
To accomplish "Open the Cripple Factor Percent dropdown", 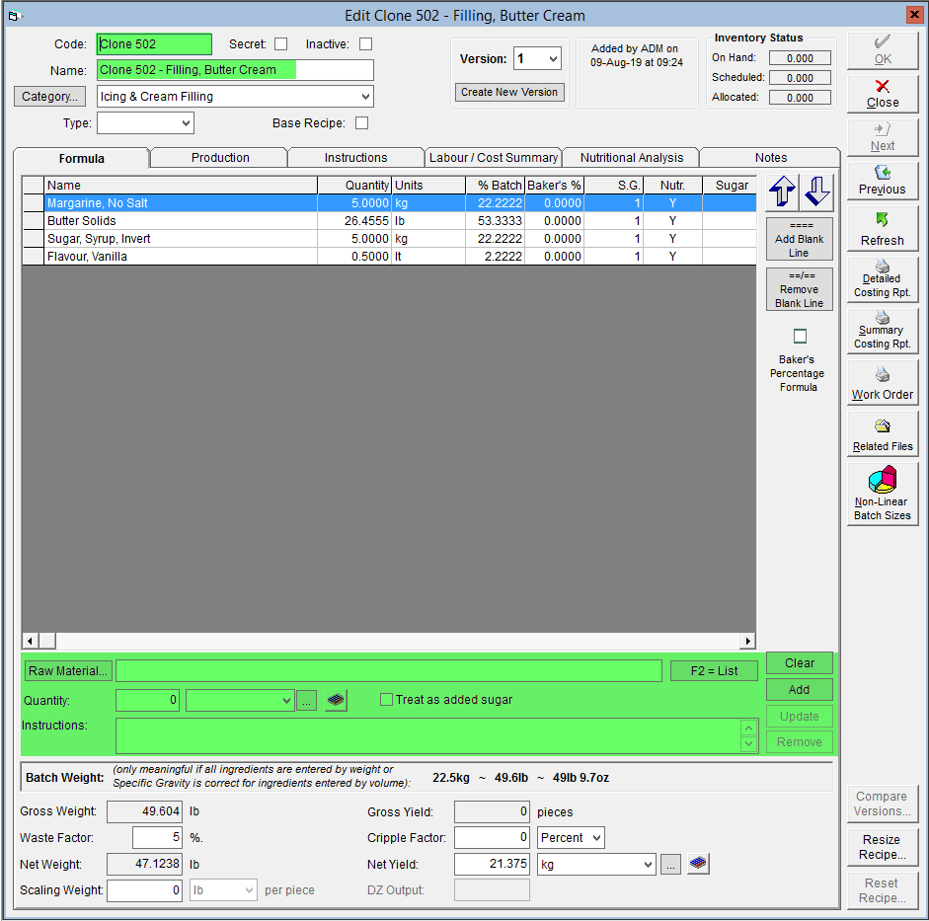I will [596, 837].
